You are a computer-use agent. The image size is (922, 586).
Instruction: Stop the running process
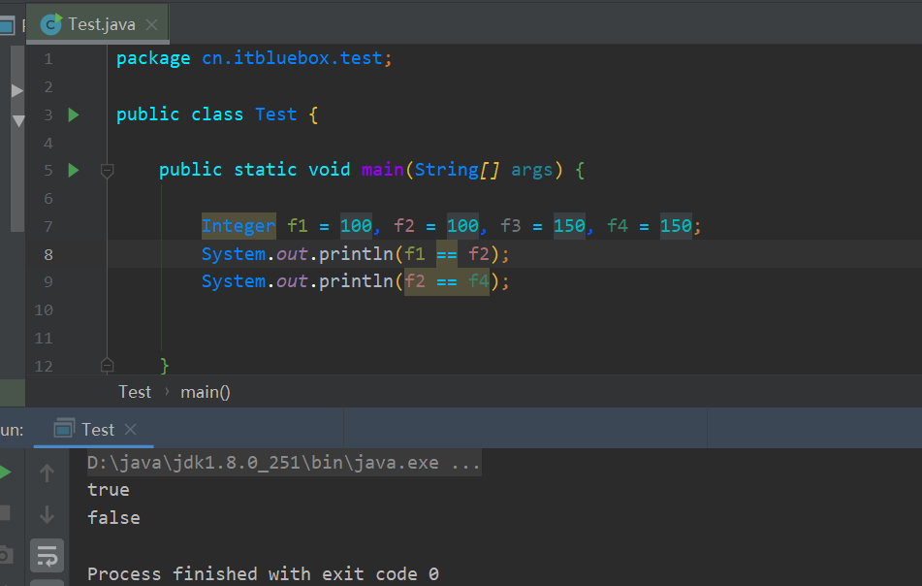(x=5, y=513)
